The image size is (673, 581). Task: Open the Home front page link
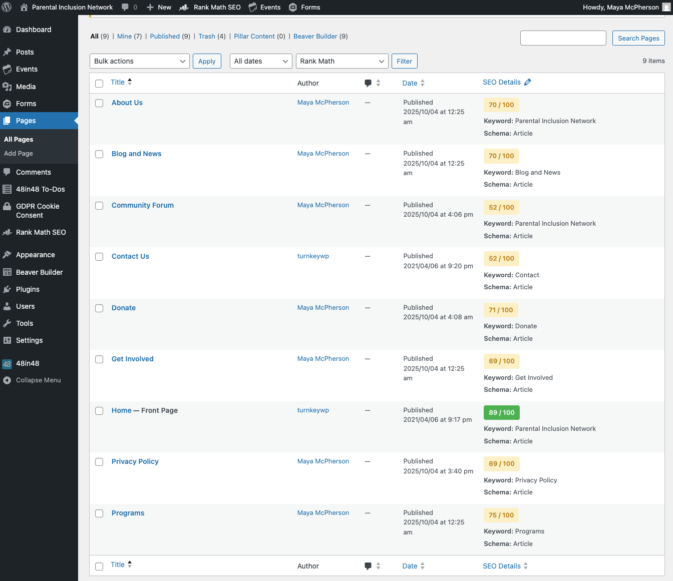(121, 410)
